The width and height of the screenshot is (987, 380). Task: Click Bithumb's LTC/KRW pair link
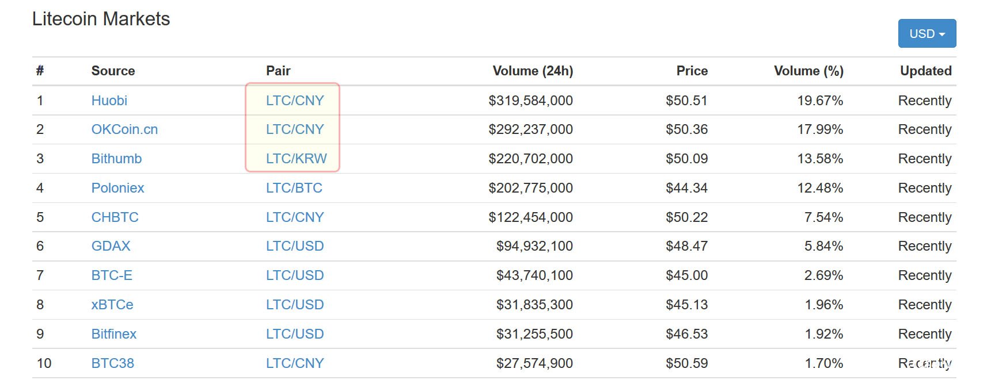[296, 159]
